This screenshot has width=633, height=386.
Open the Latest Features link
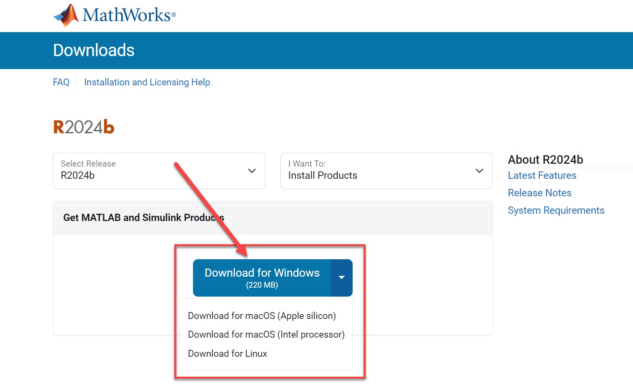(542, 176)
